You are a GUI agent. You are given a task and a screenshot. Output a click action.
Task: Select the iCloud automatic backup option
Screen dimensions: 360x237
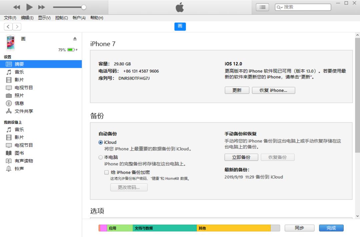pyautogui.click(x=100, y=142)
